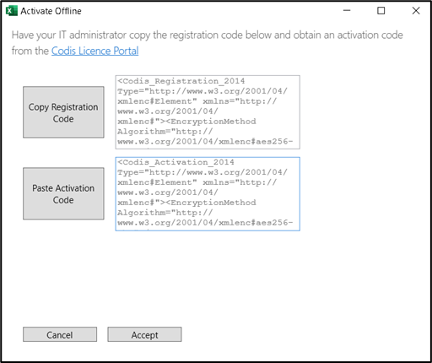This screenshot has width=432, height=363.
Task: Click the IT administrator instruction text
Action: pos(208,43)
